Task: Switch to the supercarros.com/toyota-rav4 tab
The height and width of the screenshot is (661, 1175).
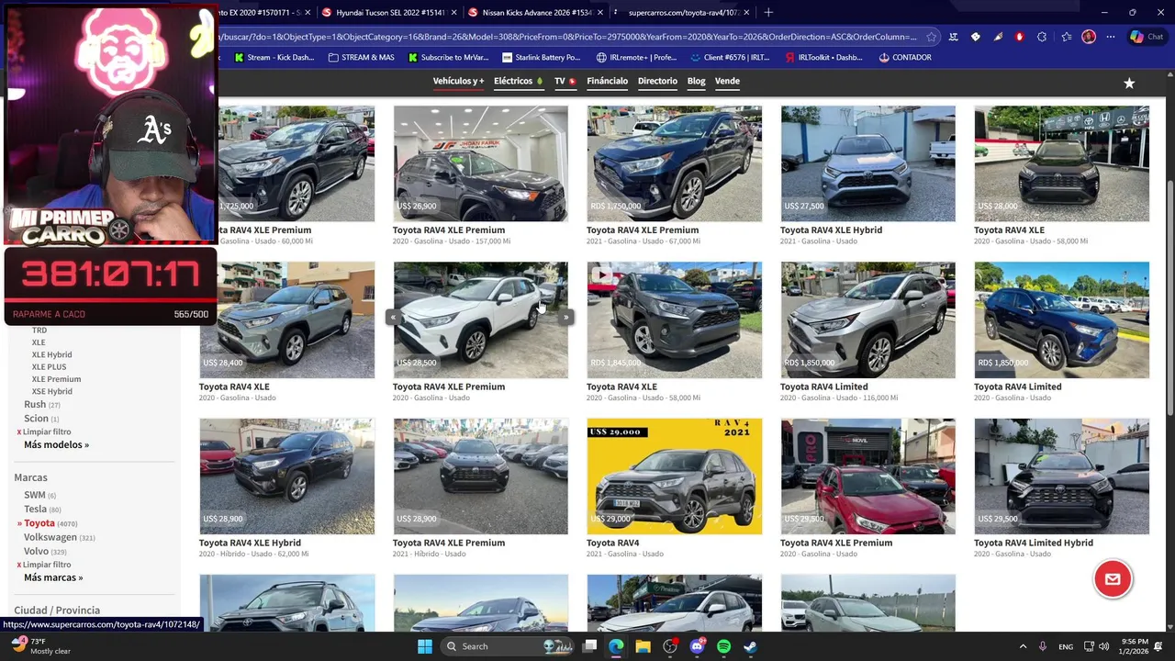Action: [681, 12]
